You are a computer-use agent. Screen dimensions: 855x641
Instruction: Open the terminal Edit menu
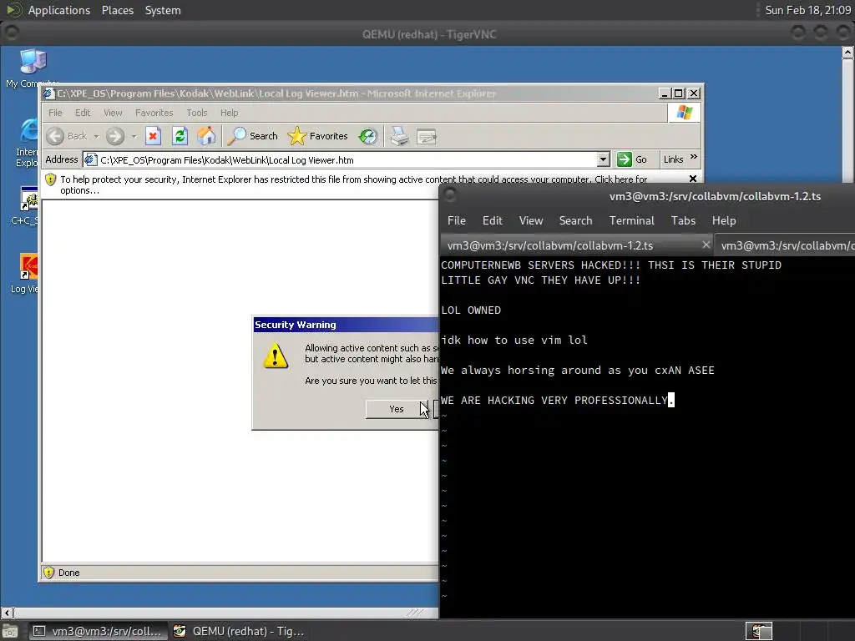492,220
